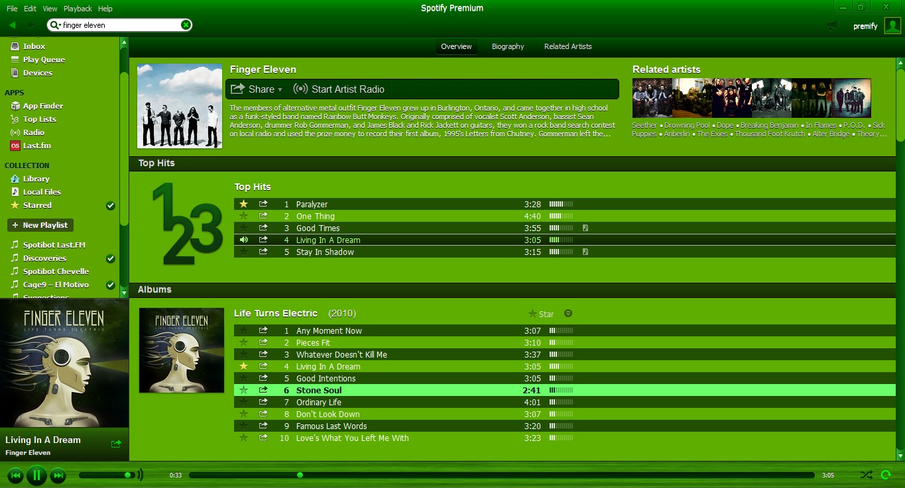Share the One Thing track
905x488 pixels.
coord(263,216)
